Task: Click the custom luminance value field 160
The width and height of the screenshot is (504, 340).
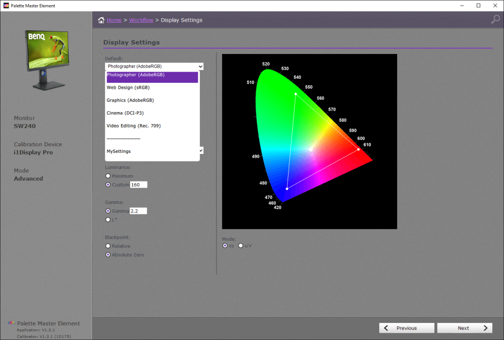Action: coord(139,185)
